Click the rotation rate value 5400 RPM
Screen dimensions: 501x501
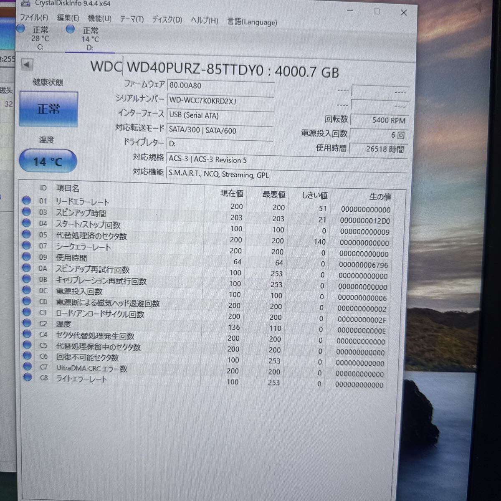379,120
